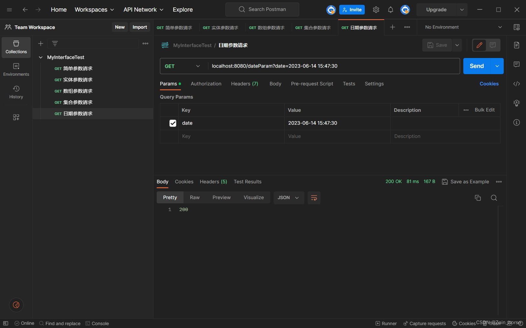Open the Console in status bar
The width and height of the screenshot is (526, 328).
(x=97, y=323)
